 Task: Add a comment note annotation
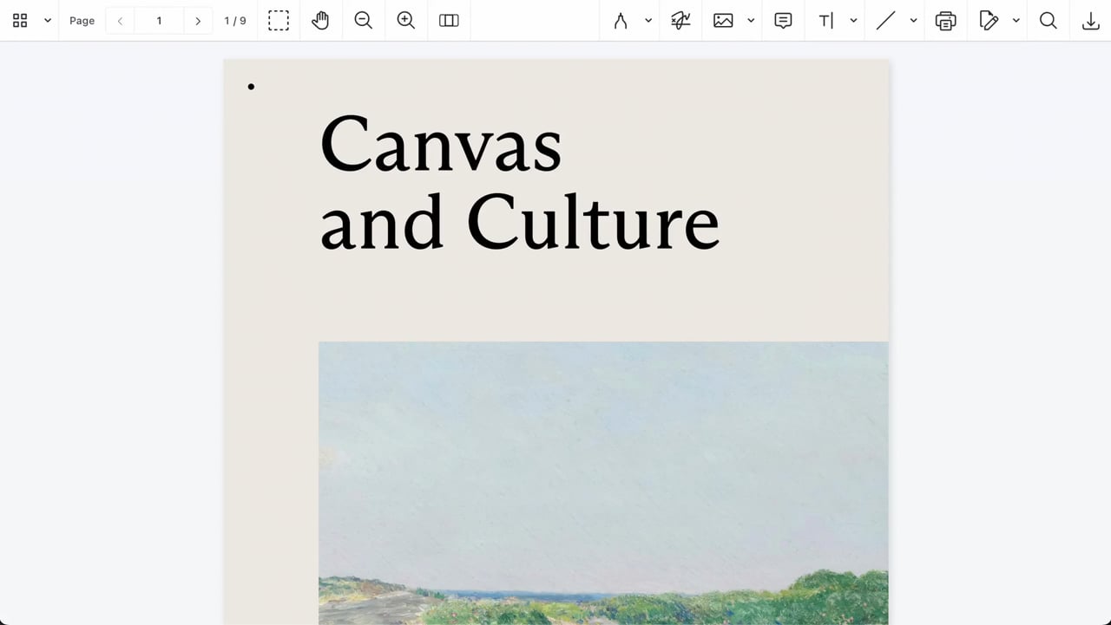pos(784,21)
